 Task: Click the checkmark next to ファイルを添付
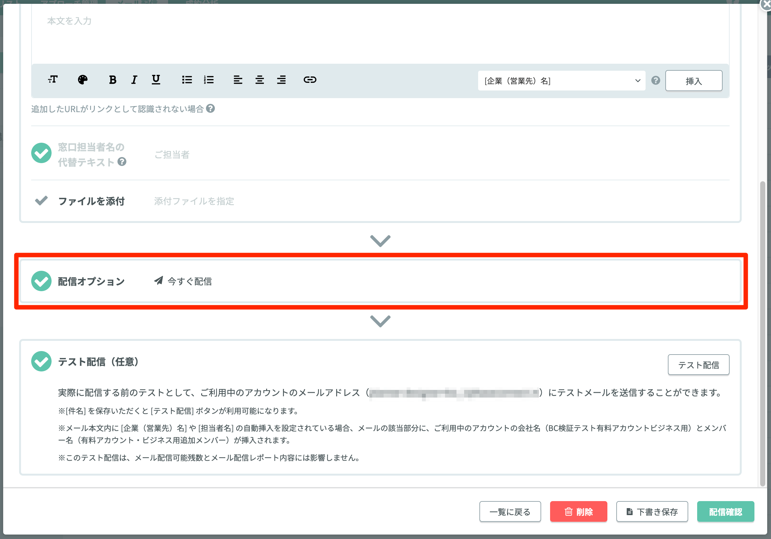point(41,201)
